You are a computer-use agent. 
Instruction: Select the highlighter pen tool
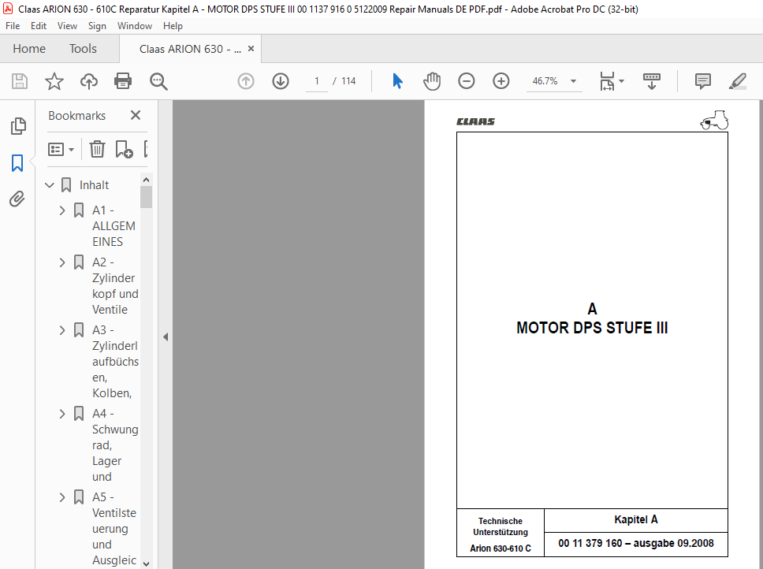(x=738, y=81)
